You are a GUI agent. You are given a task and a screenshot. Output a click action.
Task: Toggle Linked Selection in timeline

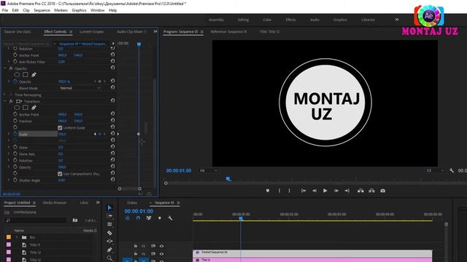pyautogui.click(x=149, y=218)
